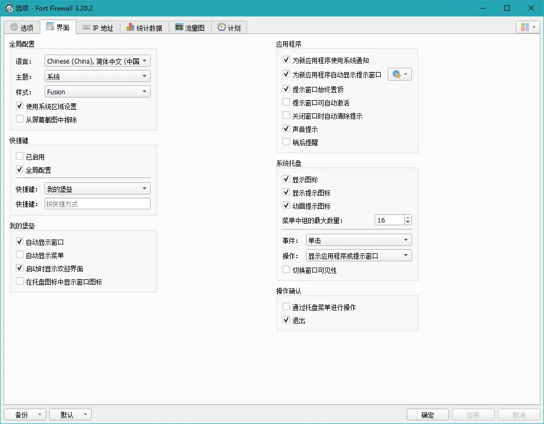Switch to the 选项 tab
Screen dimensions: 544x424
point(22,28)
